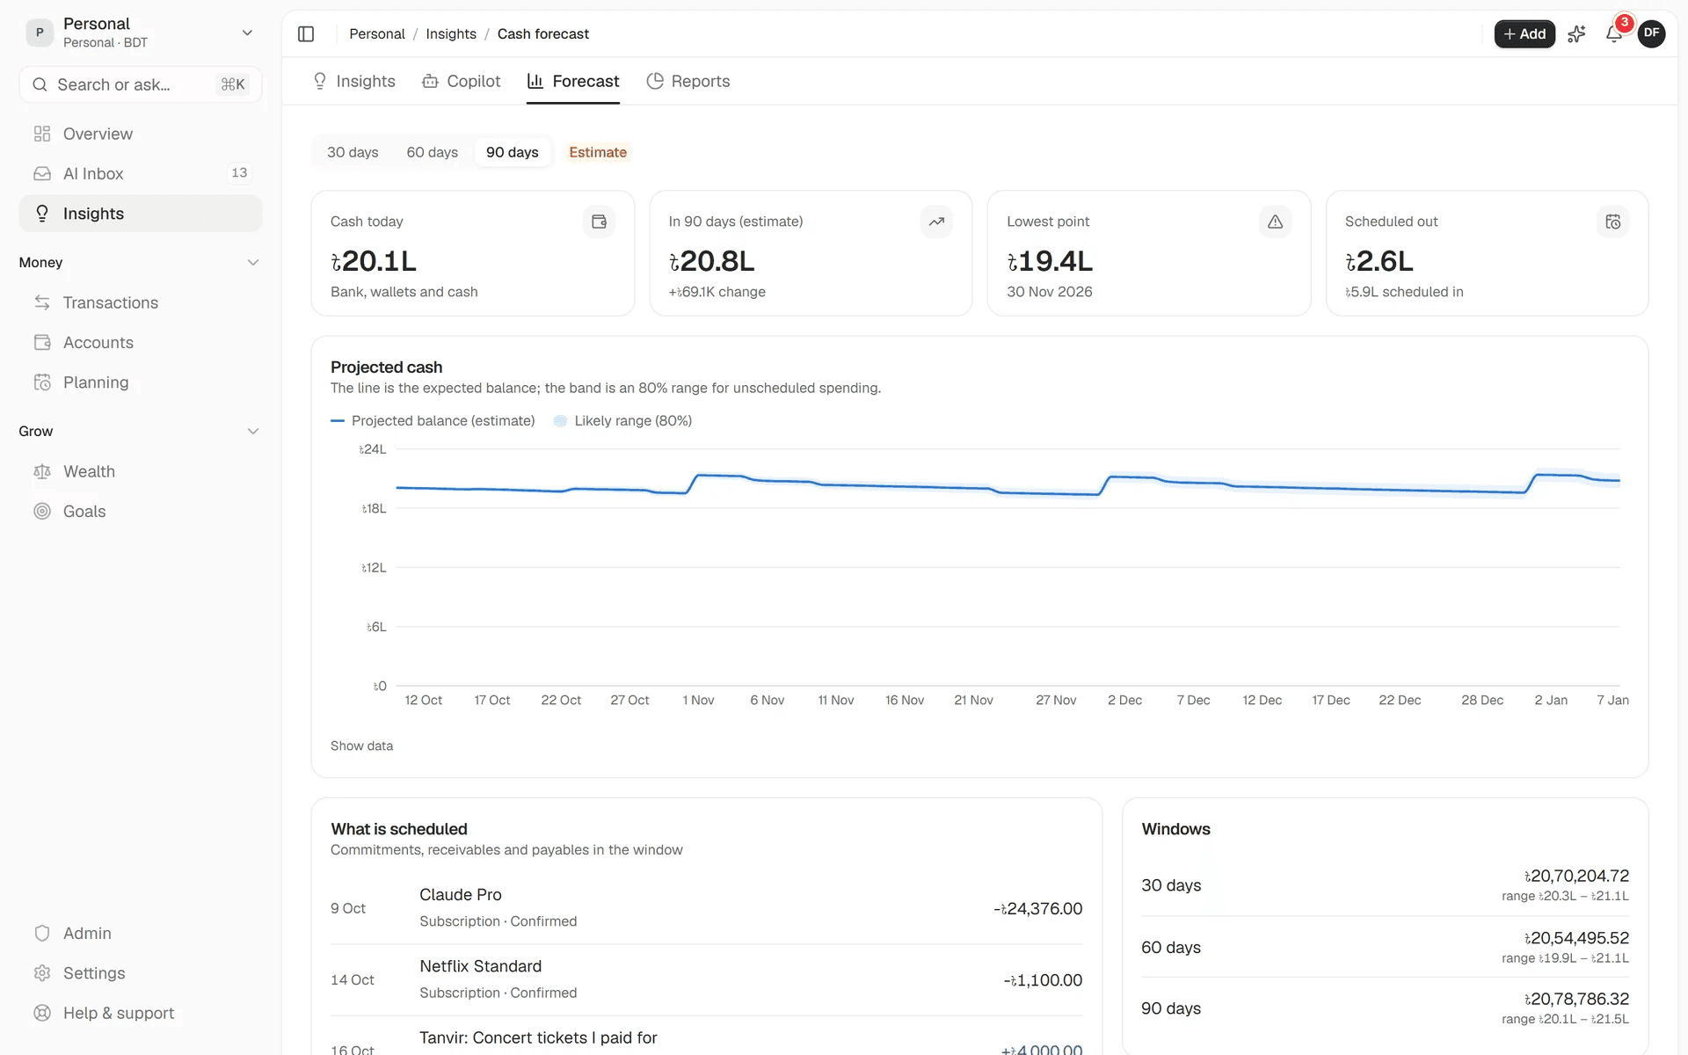Open AI Inbox with 13 items
Image resolution: width=1688 pixels, height=1055 pixels.
pyautogui.click(x=141, y=173)
